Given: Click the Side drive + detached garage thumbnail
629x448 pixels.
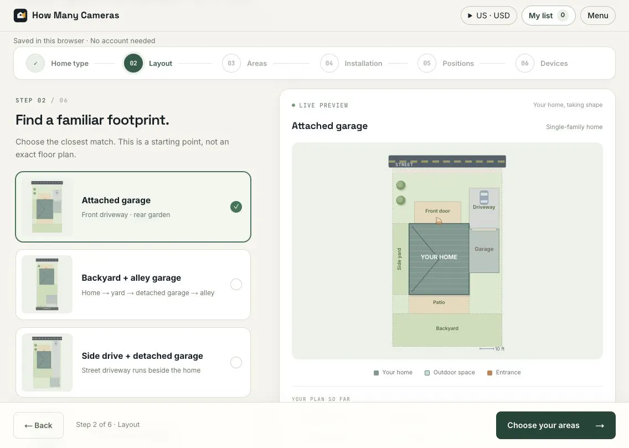Looking at the screenshot, I should click(47, 363).
